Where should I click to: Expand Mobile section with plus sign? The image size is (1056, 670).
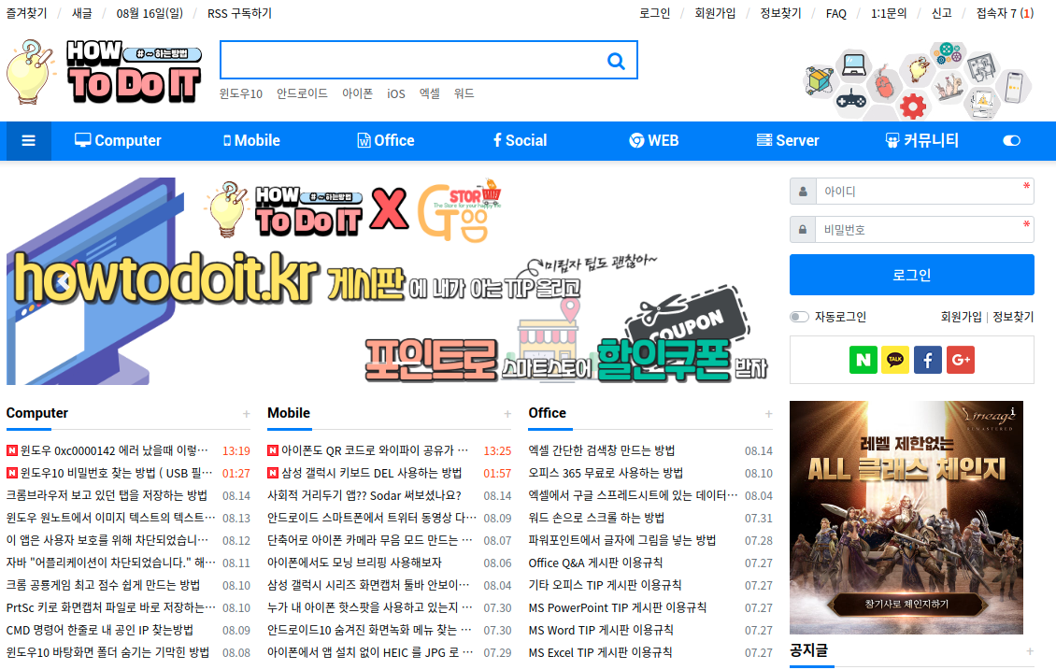[x=507, y=414]
